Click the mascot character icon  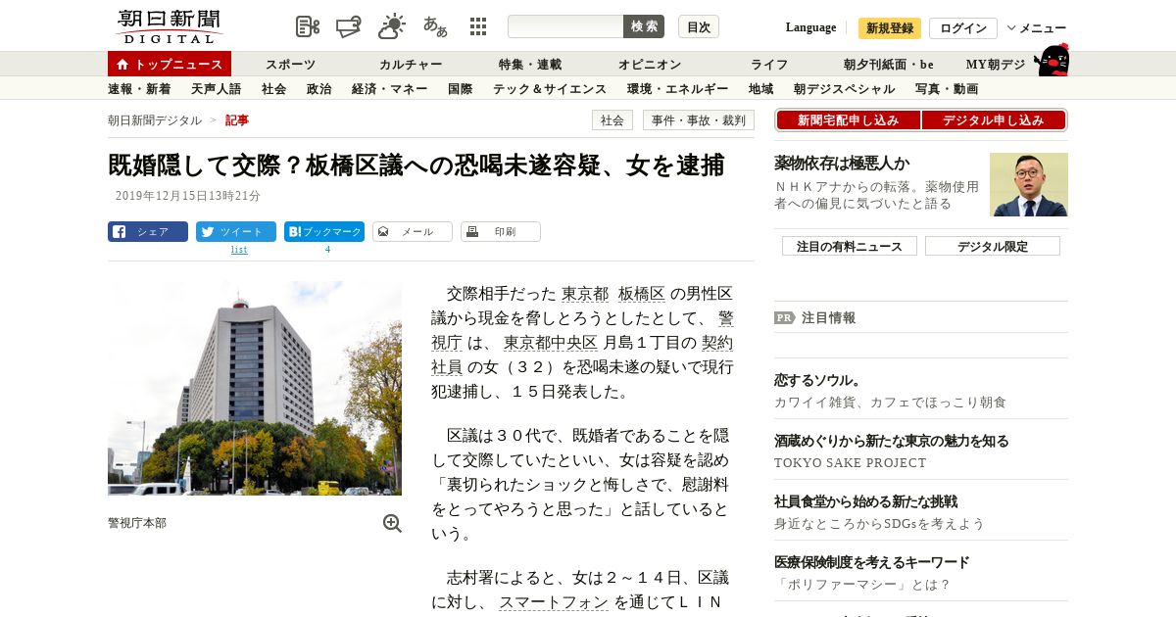pos(1052,60)
